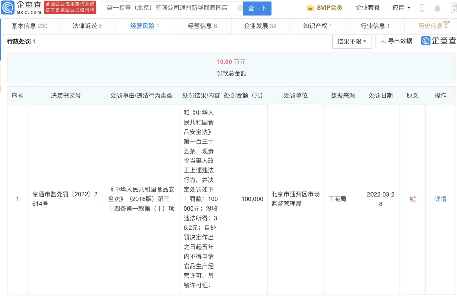457x296 pixels.
Task: Switch to the 经营信息 tab
Action: [x=202, y=26]
